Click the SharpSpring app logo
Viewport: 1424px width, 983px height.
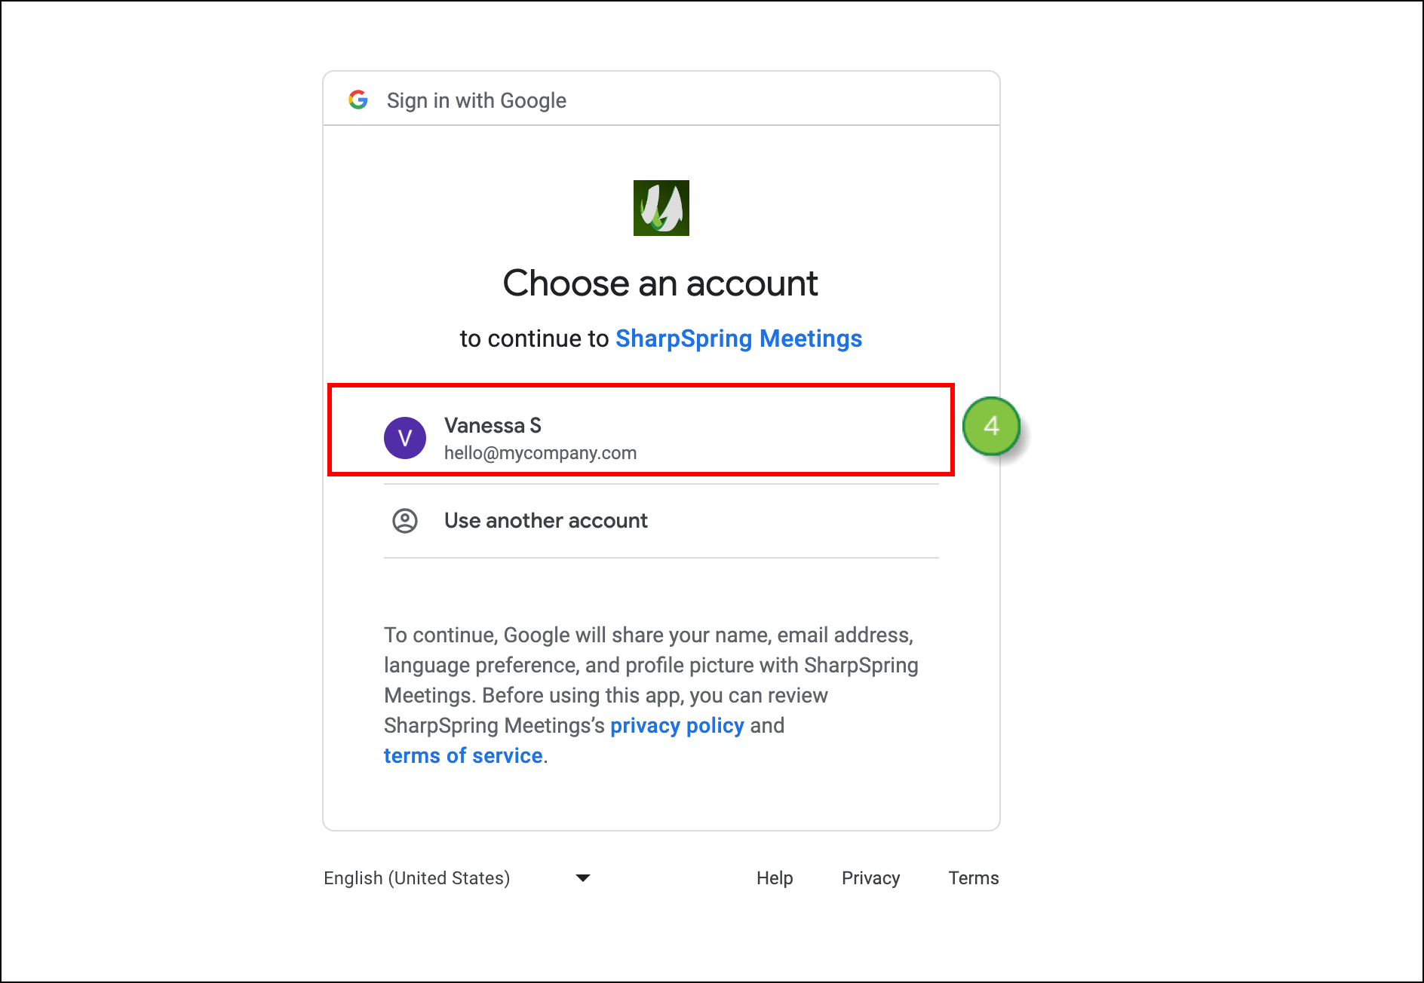point(661,208)
